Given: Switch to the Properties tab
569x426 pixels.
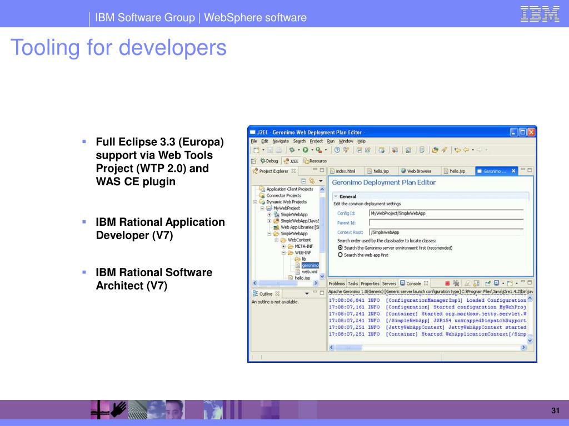Looking at the screenshot, I should pos(370,283).
